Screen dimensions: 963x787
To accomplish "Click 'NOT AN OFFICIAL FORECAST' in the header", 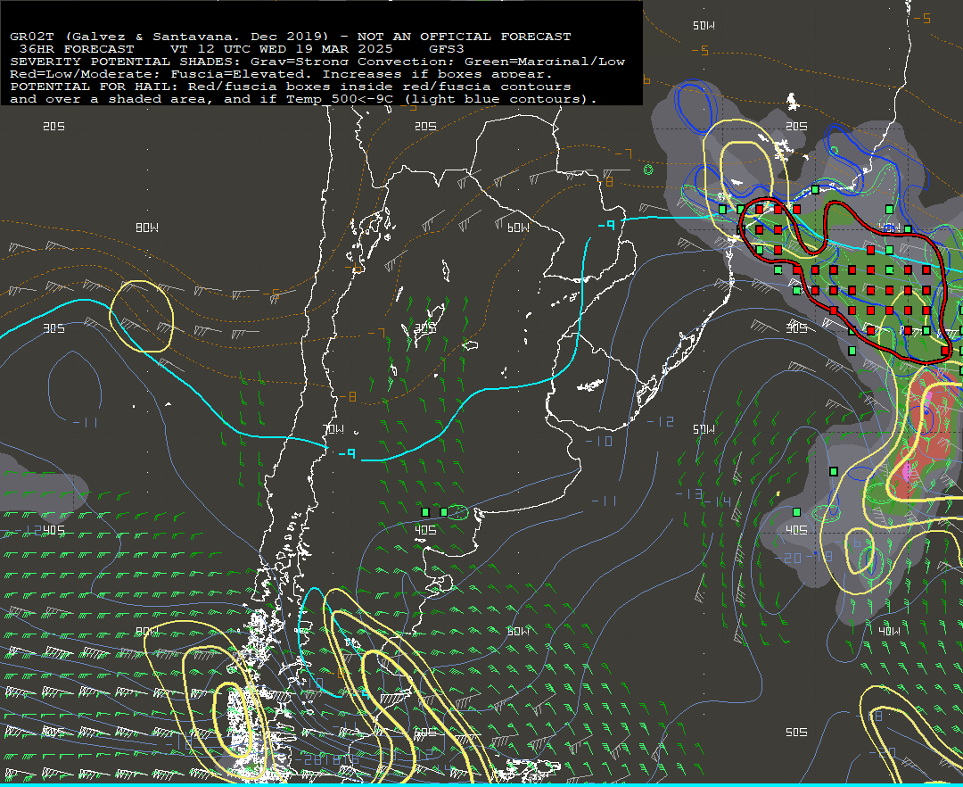I will (x=464, y=37).
